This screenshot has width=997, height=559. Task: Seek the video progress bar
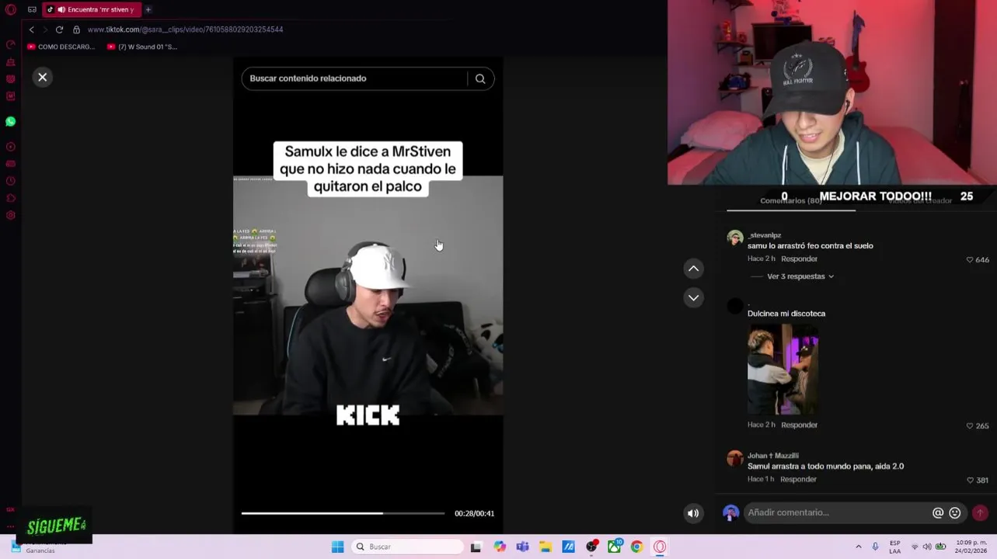343,513
